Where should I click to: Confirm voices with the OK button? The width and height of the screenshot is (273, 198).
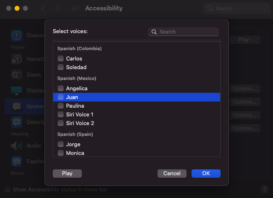(x=206, y=174)
